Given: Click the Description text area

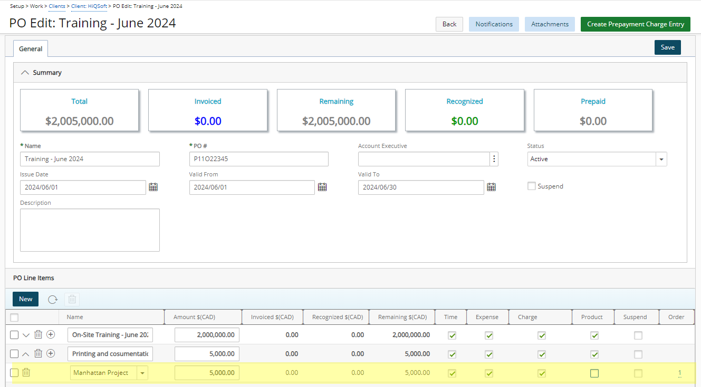Looking at the screenshot, I should point(90,230).
